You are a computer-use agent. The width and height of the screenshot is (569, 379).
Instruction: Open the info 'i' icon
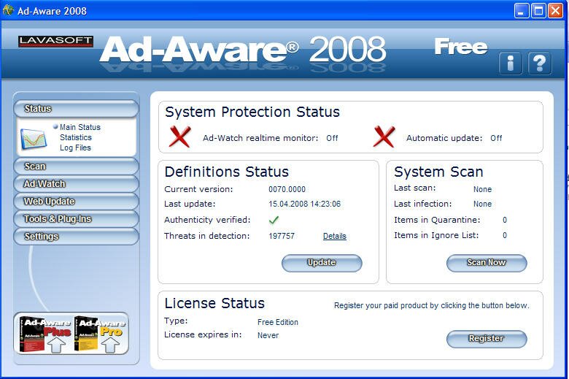click(x=510, y=63)
